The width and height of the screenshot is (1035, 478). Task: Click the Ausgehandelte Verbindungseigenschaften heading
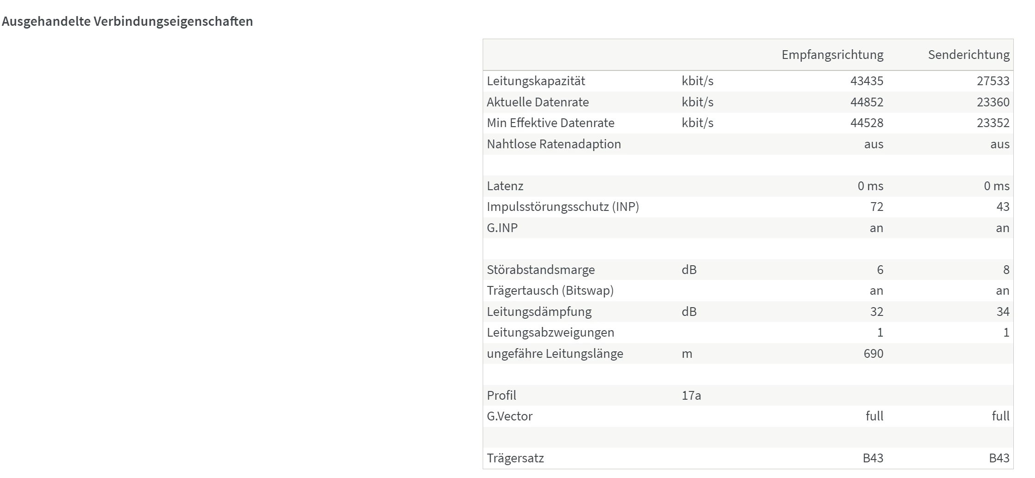click(127, 21)
